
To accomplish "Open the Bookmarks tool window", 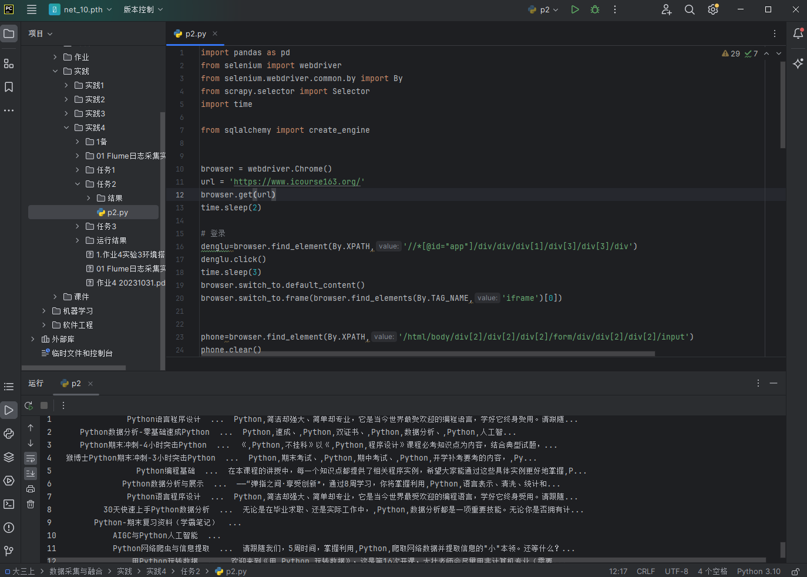I will pos(9,87).
